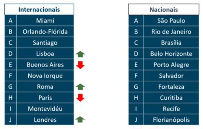Click the Rio de Janeiro row
This screenshot has width=203, height=129.
(x=164, y=32)
